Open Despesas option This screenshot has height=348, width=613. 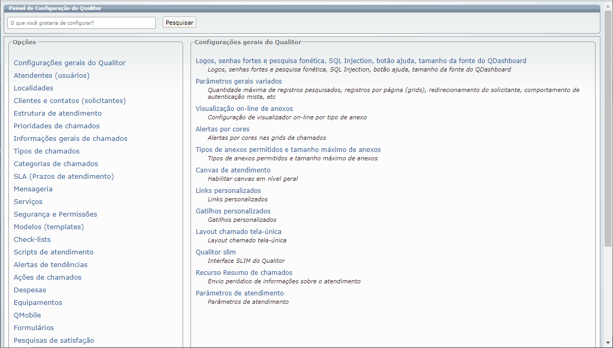(x=29, y=290)
